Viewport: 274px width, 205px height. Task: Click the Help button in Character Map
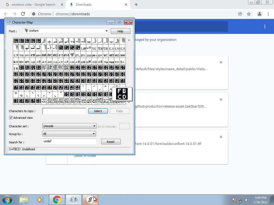(120, 31)
